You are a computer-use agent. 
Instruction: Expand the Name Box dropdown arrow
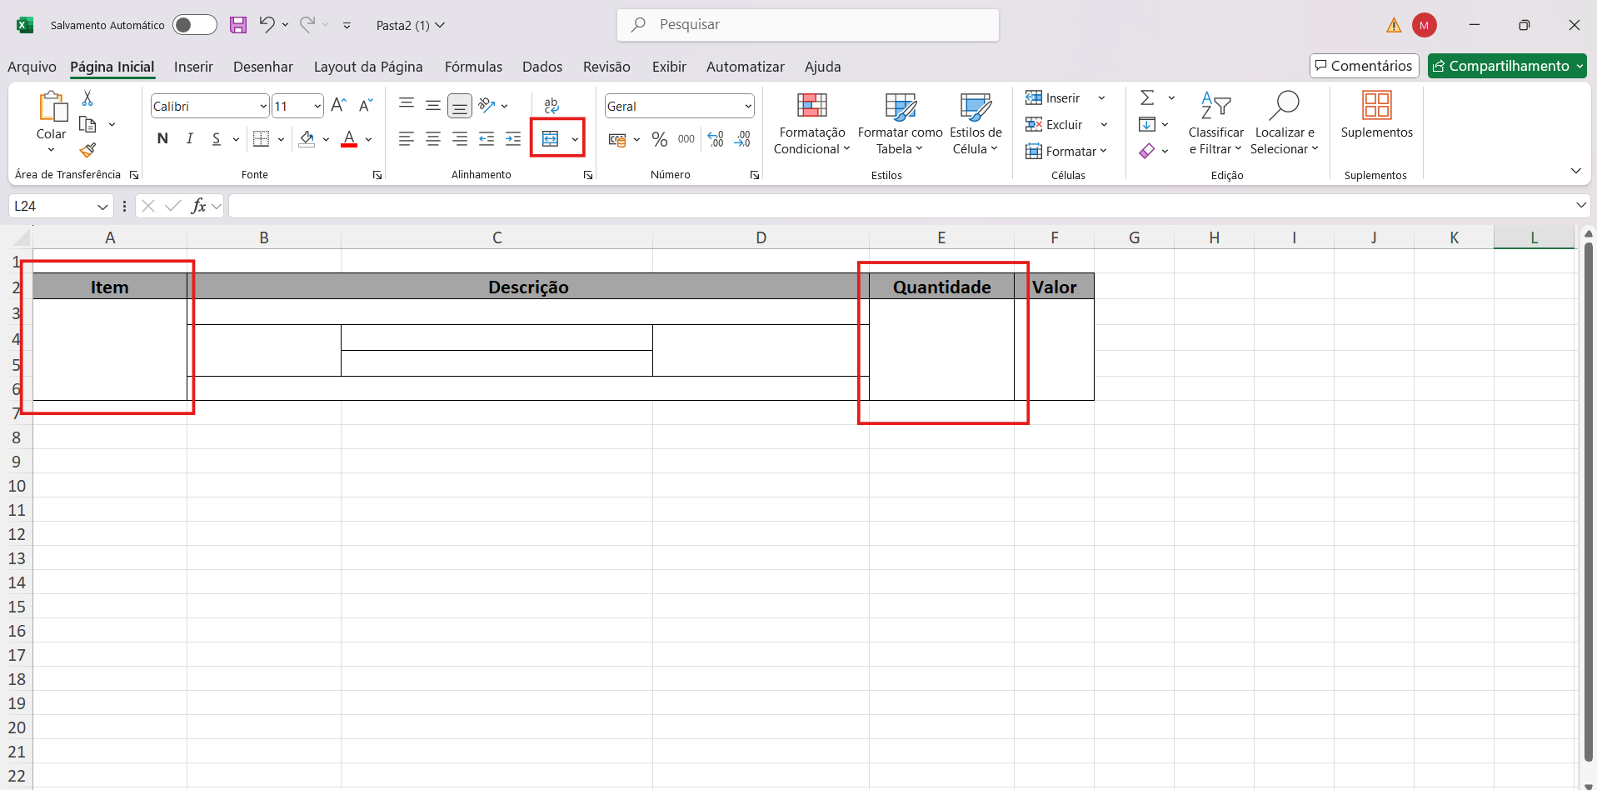102,207
